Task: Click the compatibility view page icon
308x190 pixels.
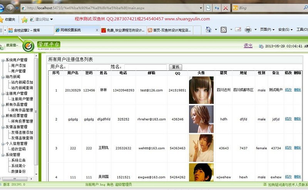Action: click(208, 8)
